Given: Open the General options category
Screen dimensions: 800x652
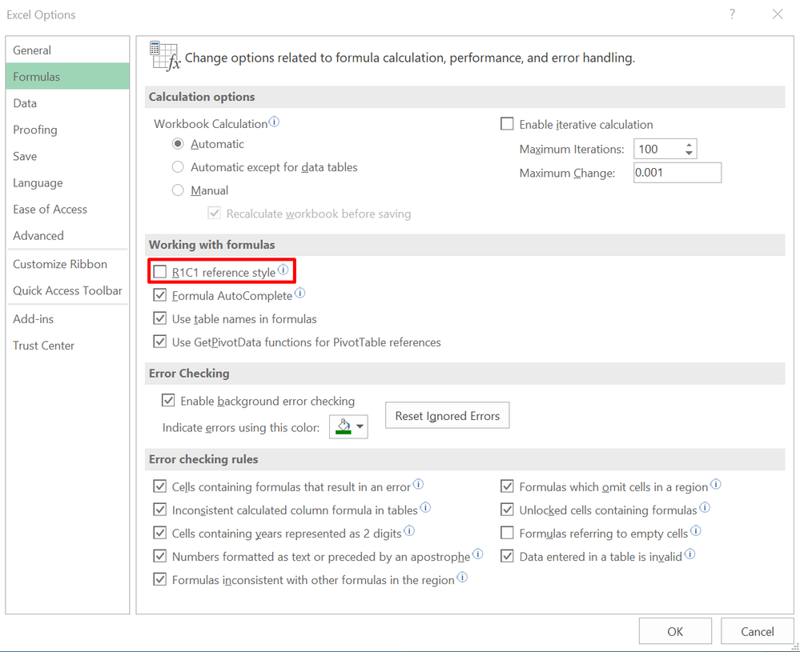Looking at the screenshot, I should coord(67,50).
